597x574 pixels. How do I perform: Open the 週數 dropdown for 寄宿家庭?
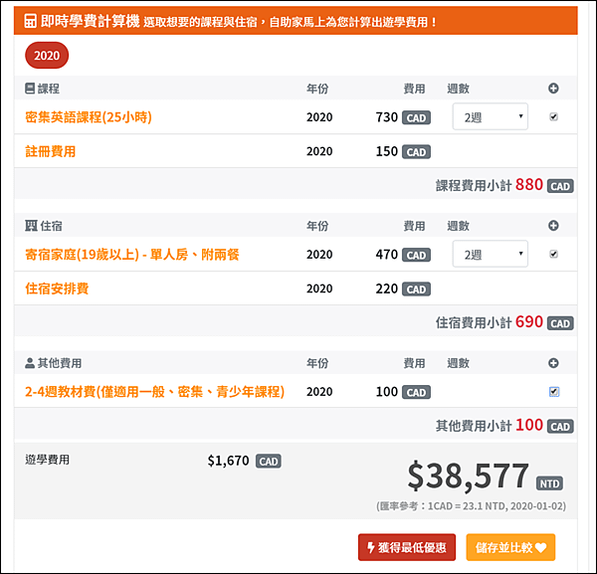(x=490, y=254)
